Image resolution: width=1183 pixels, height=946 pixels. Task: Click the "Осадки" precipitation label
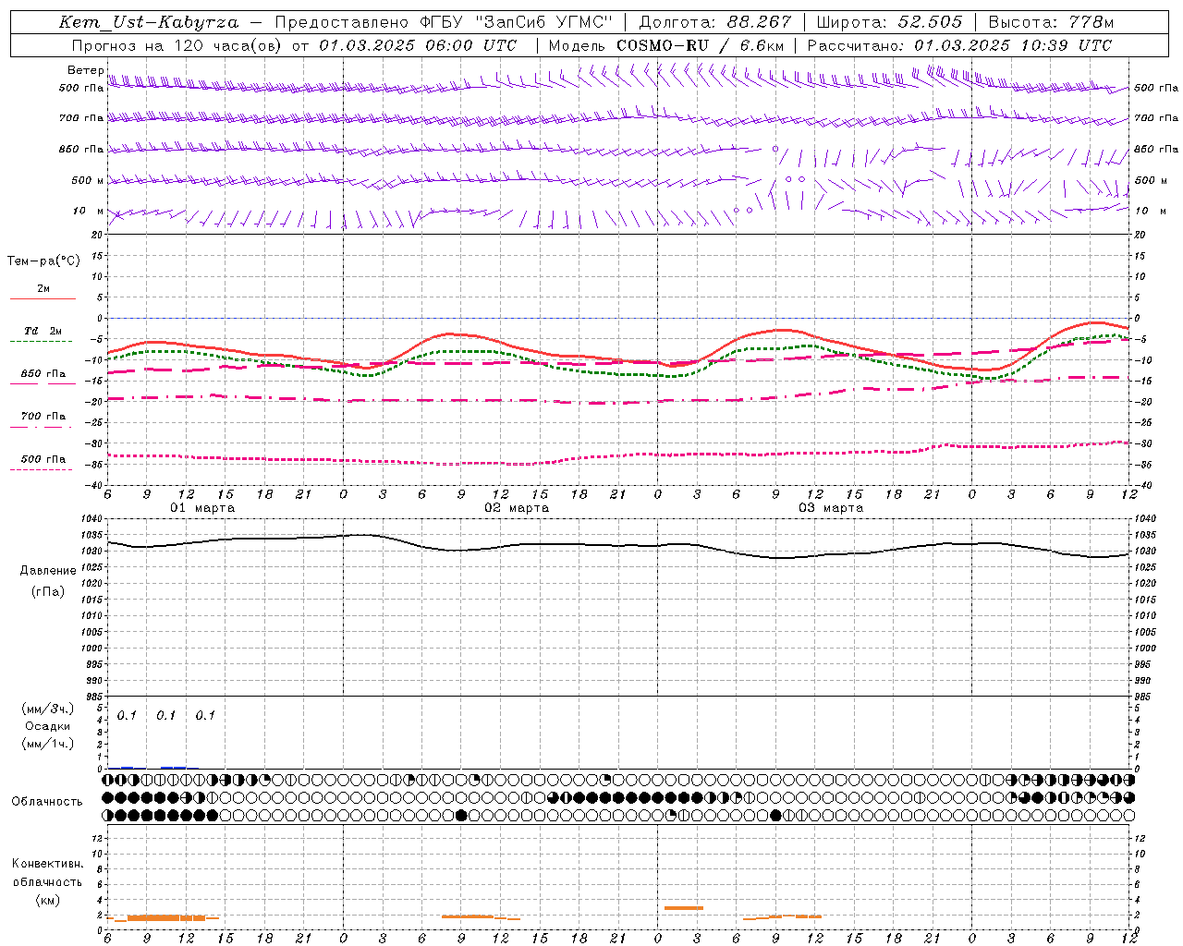point(48,726)
